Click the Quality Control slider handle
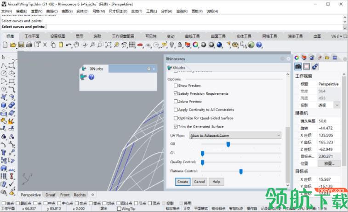Screen dimensions: 348x212 coord(202,162)
